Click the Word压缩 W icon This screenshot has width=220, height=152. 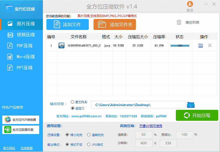click(x=10, y=57)
